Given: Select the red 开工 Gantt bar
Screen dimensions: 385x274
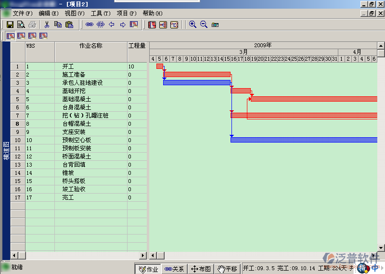Looking at the screenshot, I should pos(160,66).
